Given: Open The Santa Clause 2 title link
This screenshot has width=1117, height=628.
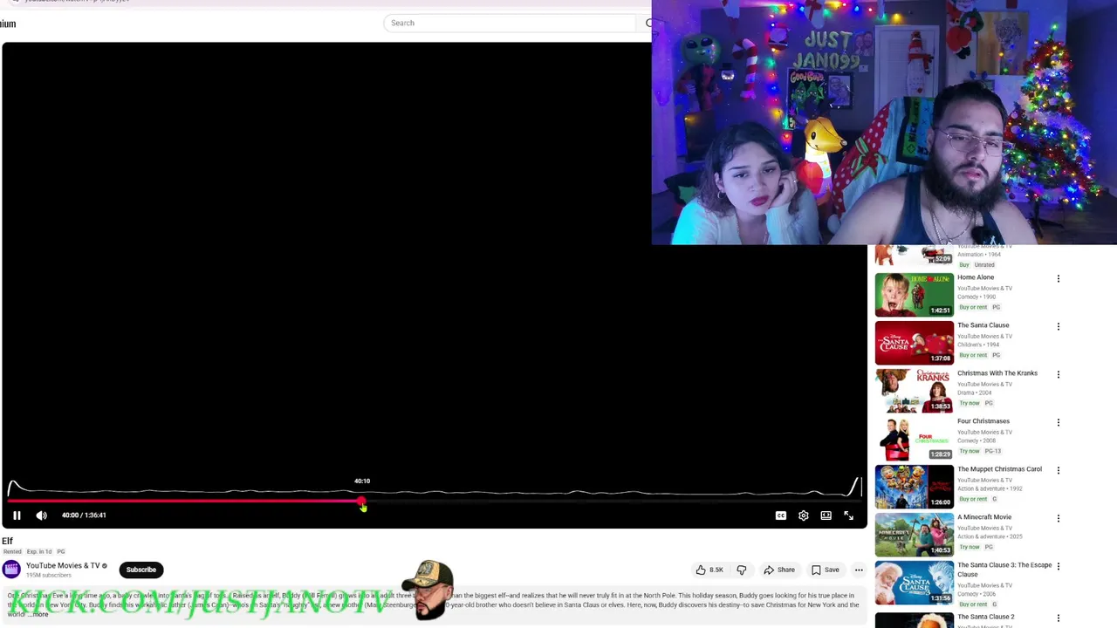Looking at the screenshot, I should point(985,617).
